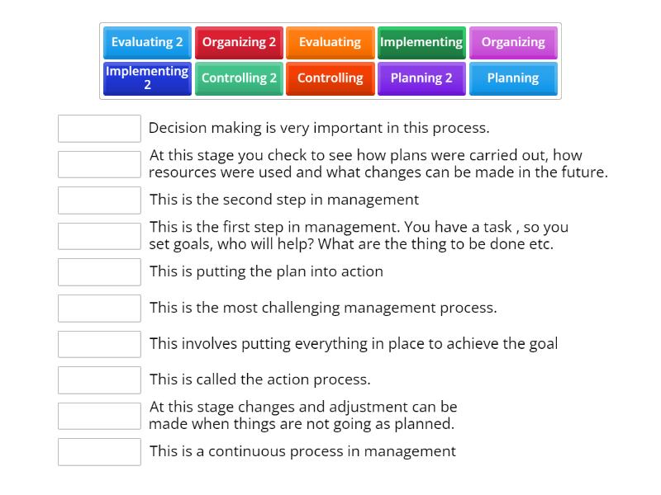This screenshot has height=495, width=661.
Task: Click box for achieving the goal statement
Action: coord(99,344)
